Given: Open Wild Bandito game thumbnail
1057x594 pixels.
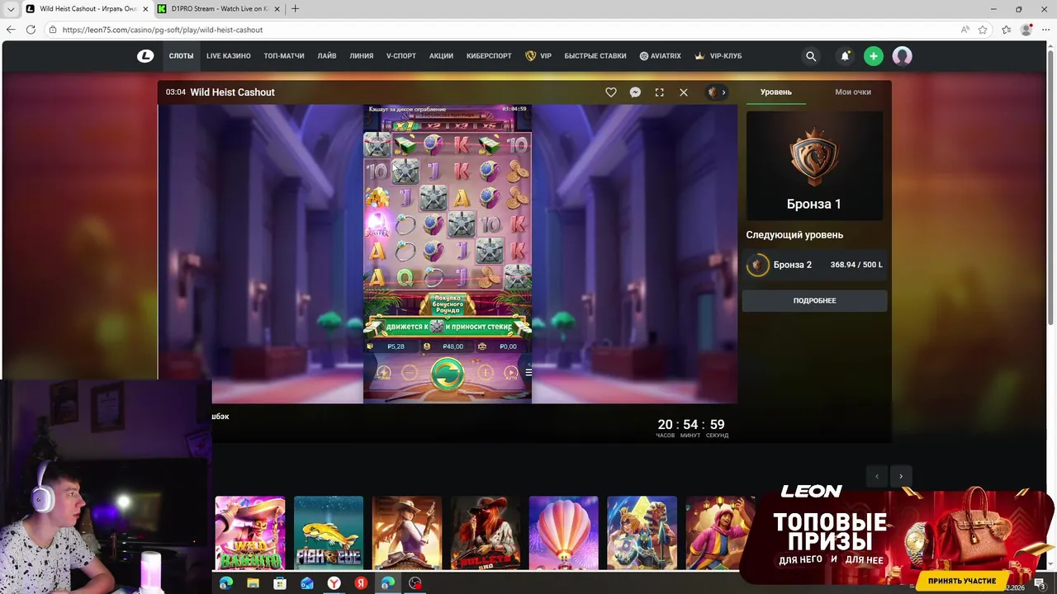Looking at the screenshot, I should click(x=250, y=533).
